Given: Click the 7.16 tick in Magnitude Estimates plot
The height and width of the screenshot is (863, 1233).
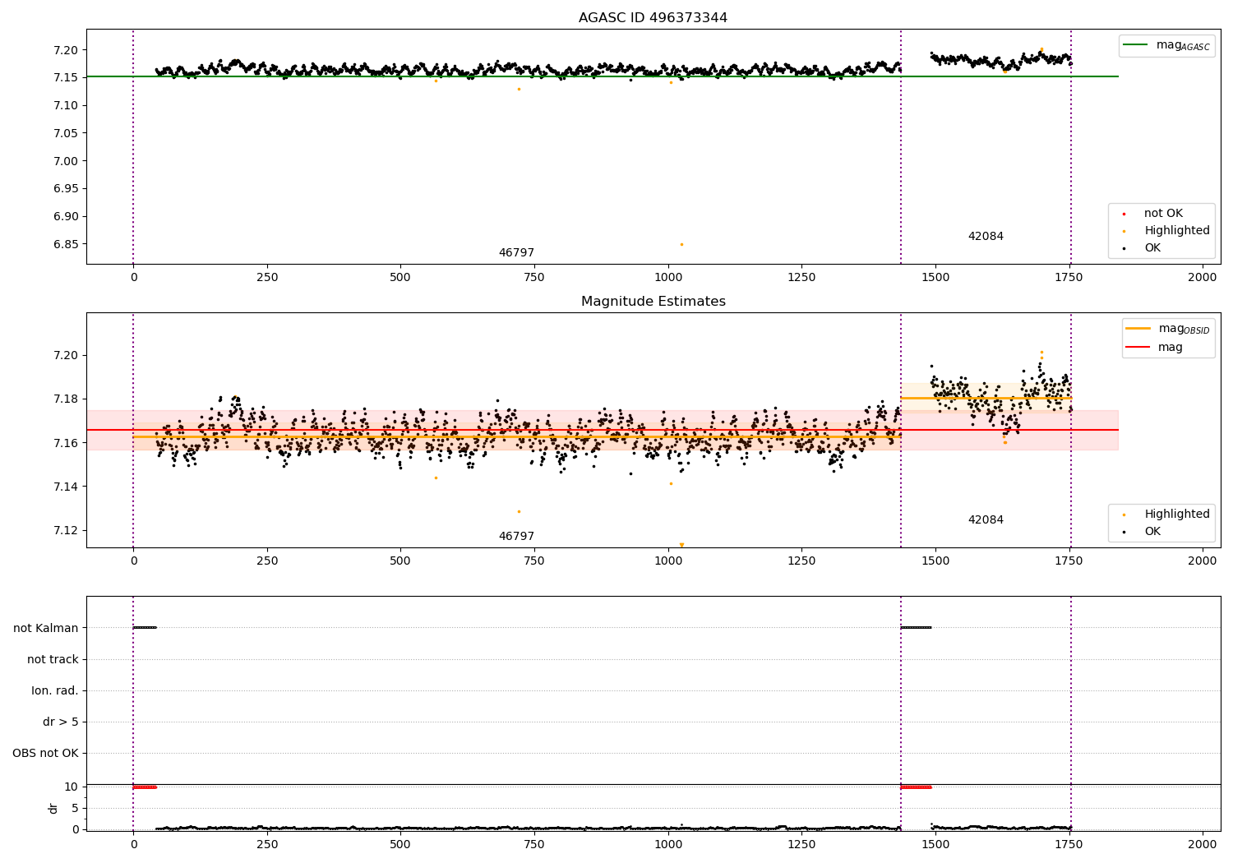Looking at the screenshot, I should click(67, 443).
